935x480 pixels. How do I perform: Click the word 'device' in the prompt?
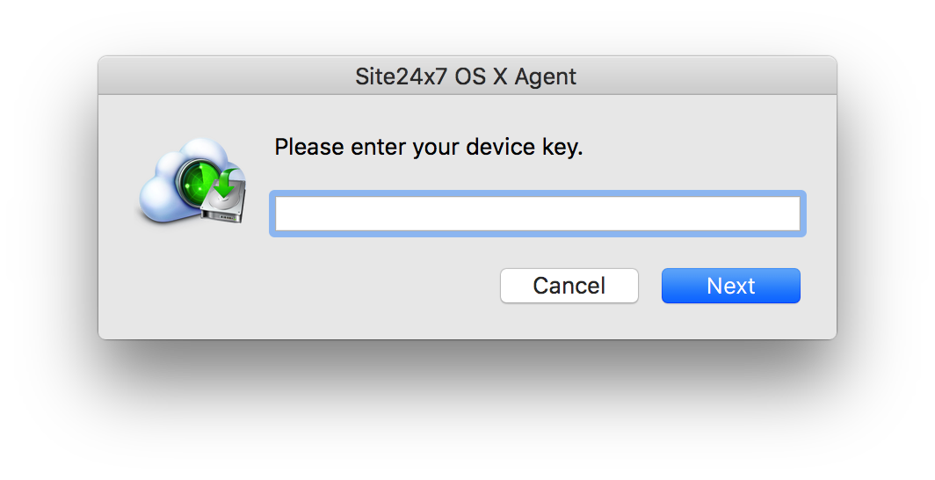point(501,147)
